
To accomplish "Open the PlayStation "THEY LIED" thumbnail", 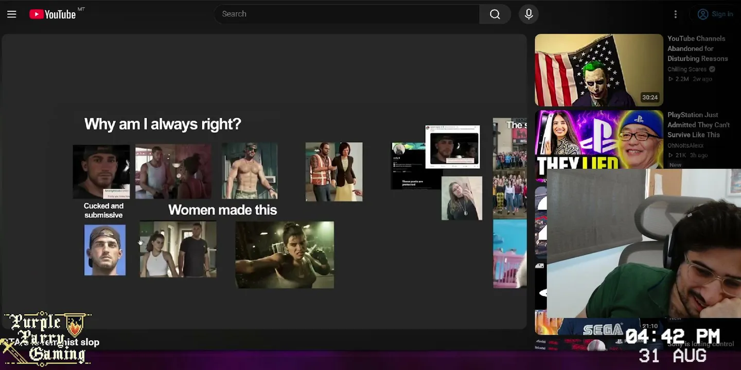I will pos(599,139).
